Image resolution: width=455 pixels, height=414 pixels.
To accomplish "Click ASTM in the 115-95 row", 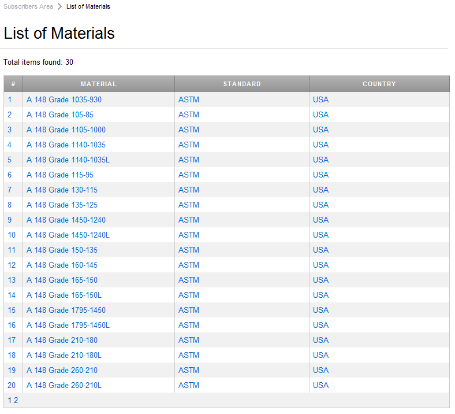I will tap(189, 175).
